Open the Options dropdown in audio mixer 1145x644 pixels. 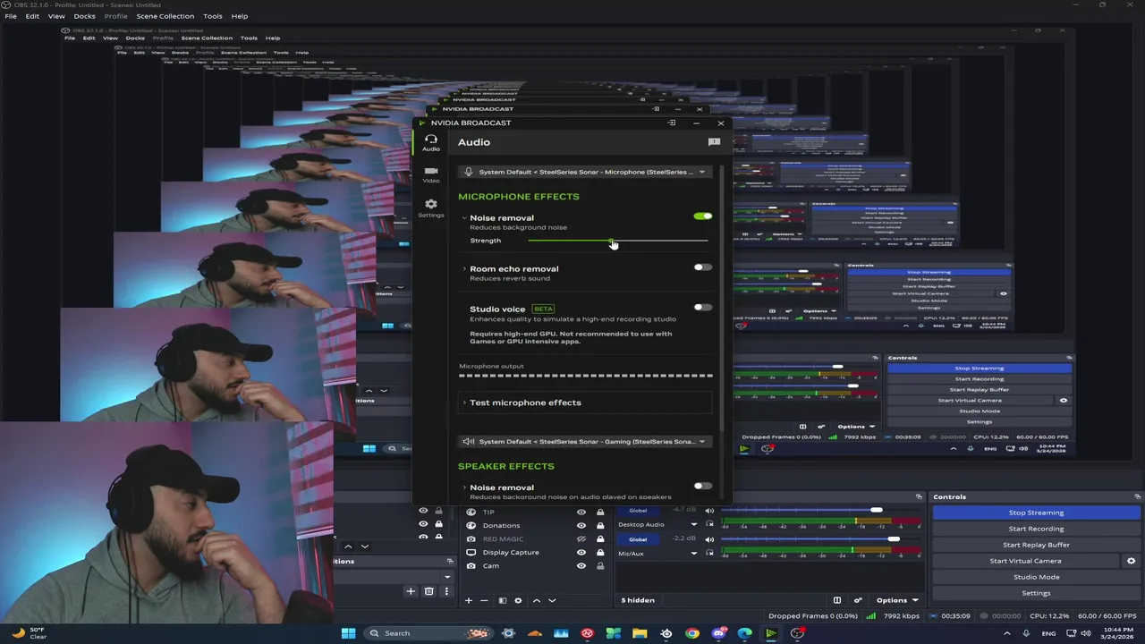click(x=896, y=600)
